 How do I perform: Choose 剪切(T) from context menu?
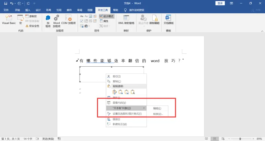[126, 77]
